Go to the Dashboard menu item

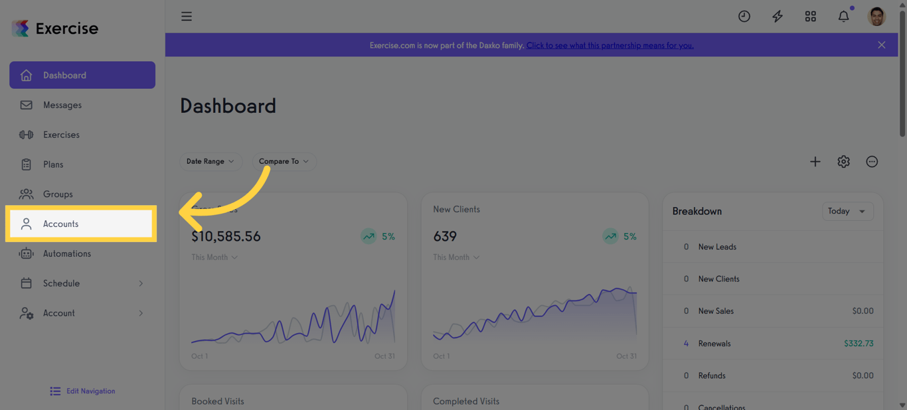click(x=64, y=75)
